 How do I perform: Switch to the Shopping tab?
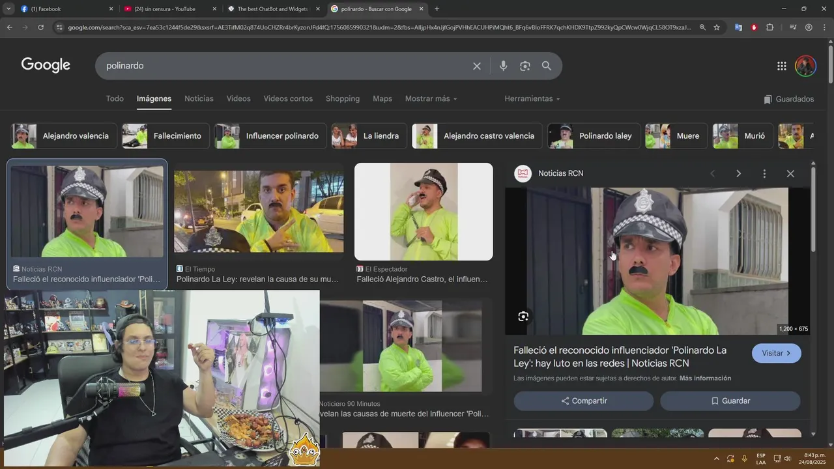(x=343, y=98)
